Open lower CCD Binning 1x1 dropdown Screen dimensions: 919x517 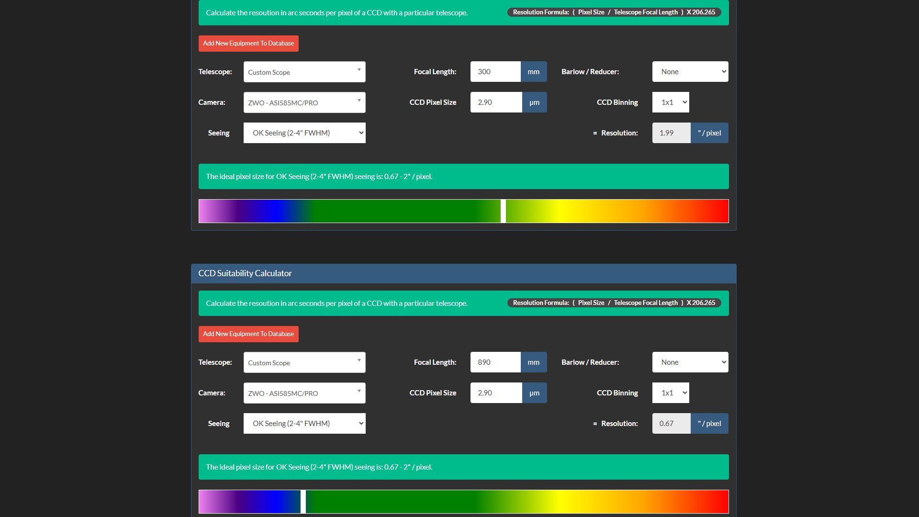tap(670, 393)
